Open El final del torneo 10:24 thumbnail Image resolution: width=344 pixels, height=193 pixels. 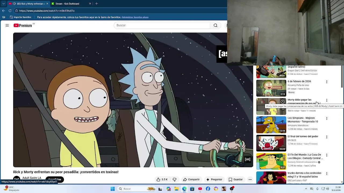coord(271,143)
